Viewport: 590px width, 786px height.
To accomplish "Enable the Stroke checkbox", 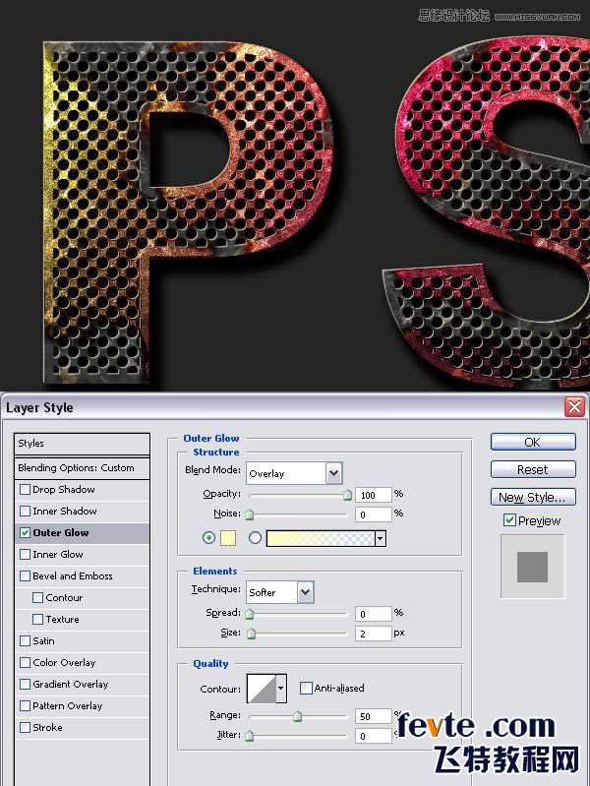I will [x=25, y=727].
